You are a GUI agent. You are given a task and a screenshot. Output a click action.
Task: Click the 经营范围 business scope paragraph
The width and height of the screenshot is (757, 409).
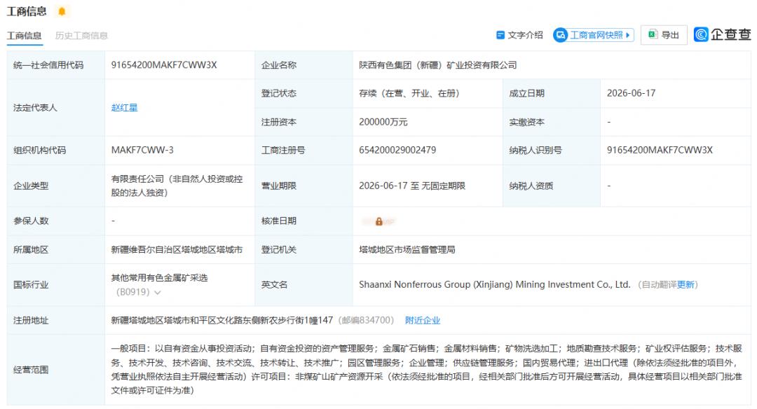click(427, 370)
